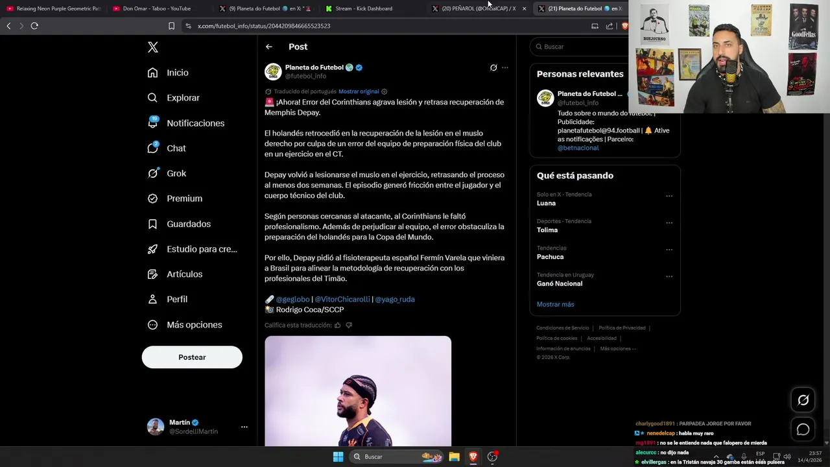Go back with browser back arrow
This screenshot has height=467, width=830.
(x=8, y=26)
